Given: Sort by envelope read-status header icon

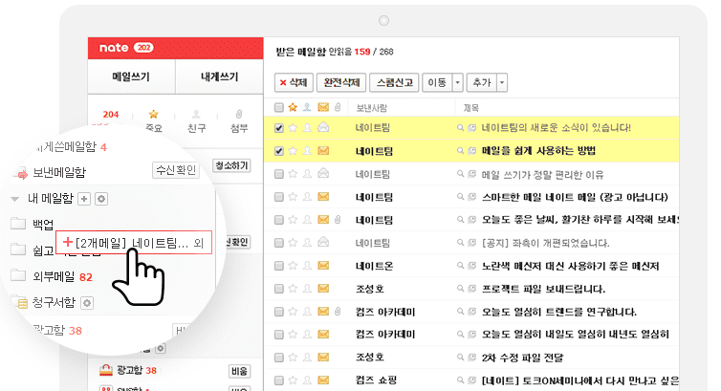Looking at the screenshot, I should (x=323, y=107).
